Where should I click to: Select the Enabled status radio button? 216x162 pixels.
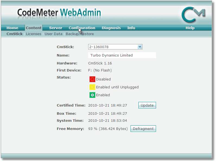coord(92,95)
